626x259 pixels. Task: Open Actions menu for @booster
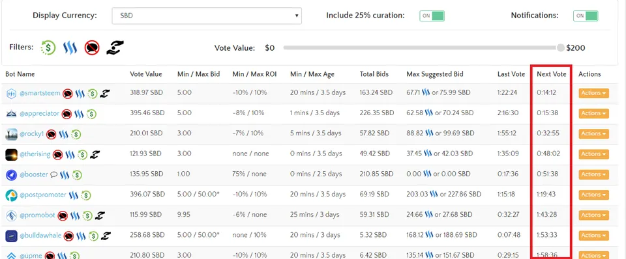click(593, 174)
